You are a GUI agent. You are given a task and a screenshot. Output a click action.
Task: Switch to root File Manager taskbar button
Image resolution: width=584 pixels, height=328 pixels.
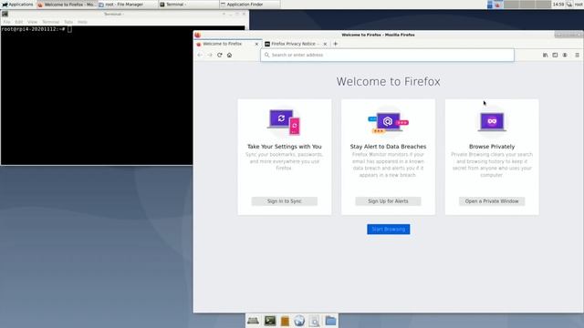(128, 5)
